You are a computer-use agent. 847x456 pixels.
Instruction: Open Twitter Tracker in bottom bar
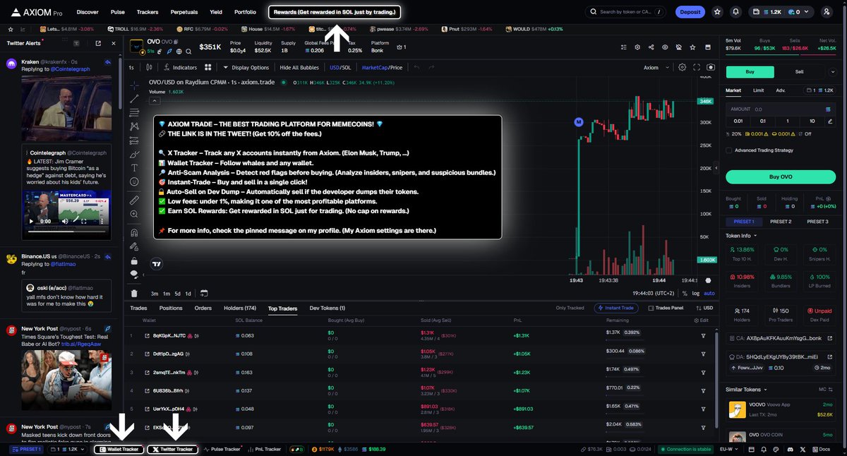173,449
